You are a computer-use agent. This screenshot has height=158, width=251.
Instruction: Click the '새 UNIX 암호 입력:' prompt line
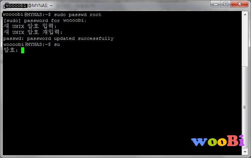point(30,26)
